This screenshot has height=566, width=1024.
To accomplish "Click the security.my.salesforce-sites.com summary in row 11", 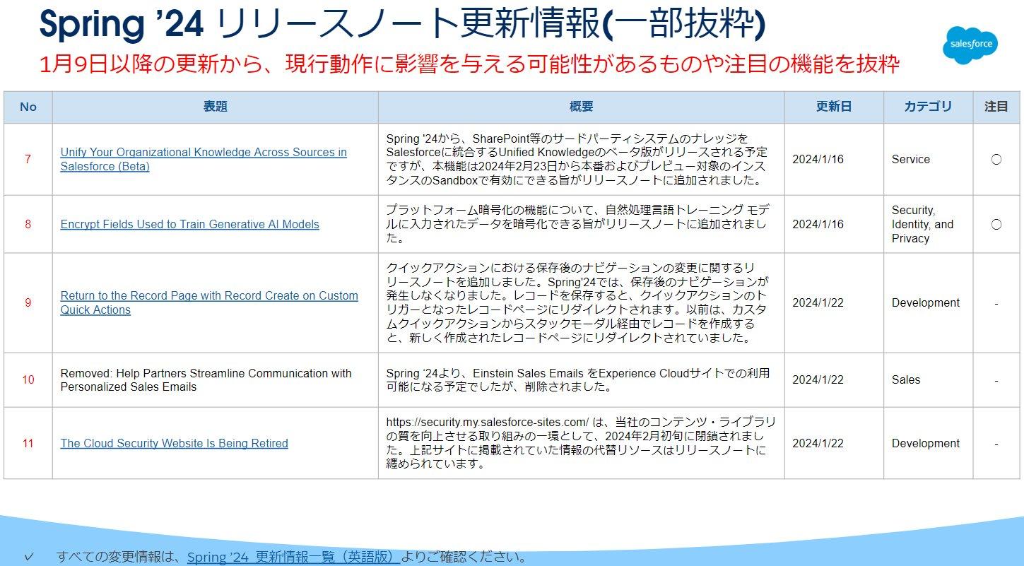I will click(581, 443).
